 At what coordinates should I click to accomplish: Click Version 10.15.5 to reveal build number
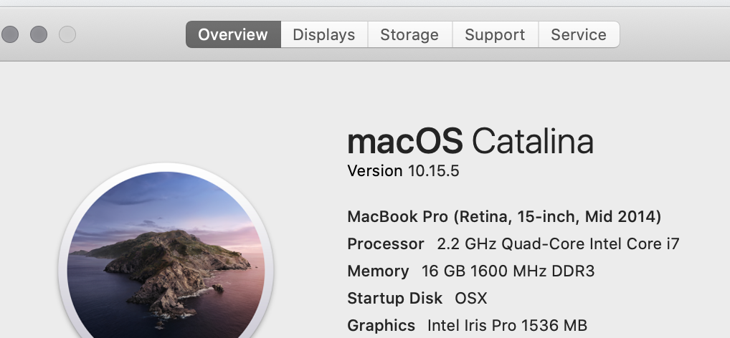(403, 170)
